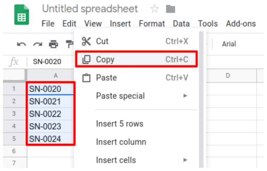Viewport: 267px width, 171px height.
Task: Click the print icon in toolbar
Action: click(x=54, y=44)
